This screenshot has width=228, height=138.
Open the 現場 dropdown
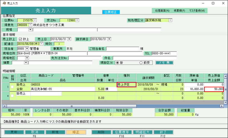pyautogui.click(x=30, y=30)
